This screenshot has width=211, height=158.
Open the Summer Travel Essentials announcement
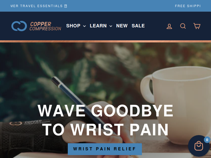click(x=37, y=6)
